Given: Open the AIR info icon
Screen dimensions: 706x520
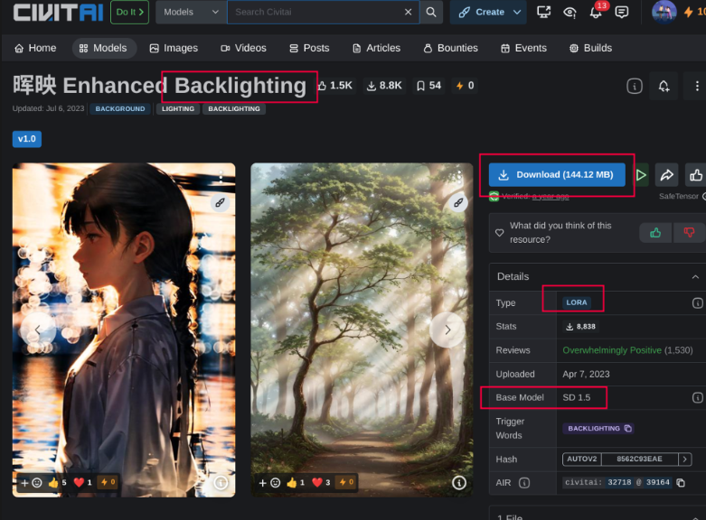Looking at the screenshot, I should click(524, 483).
